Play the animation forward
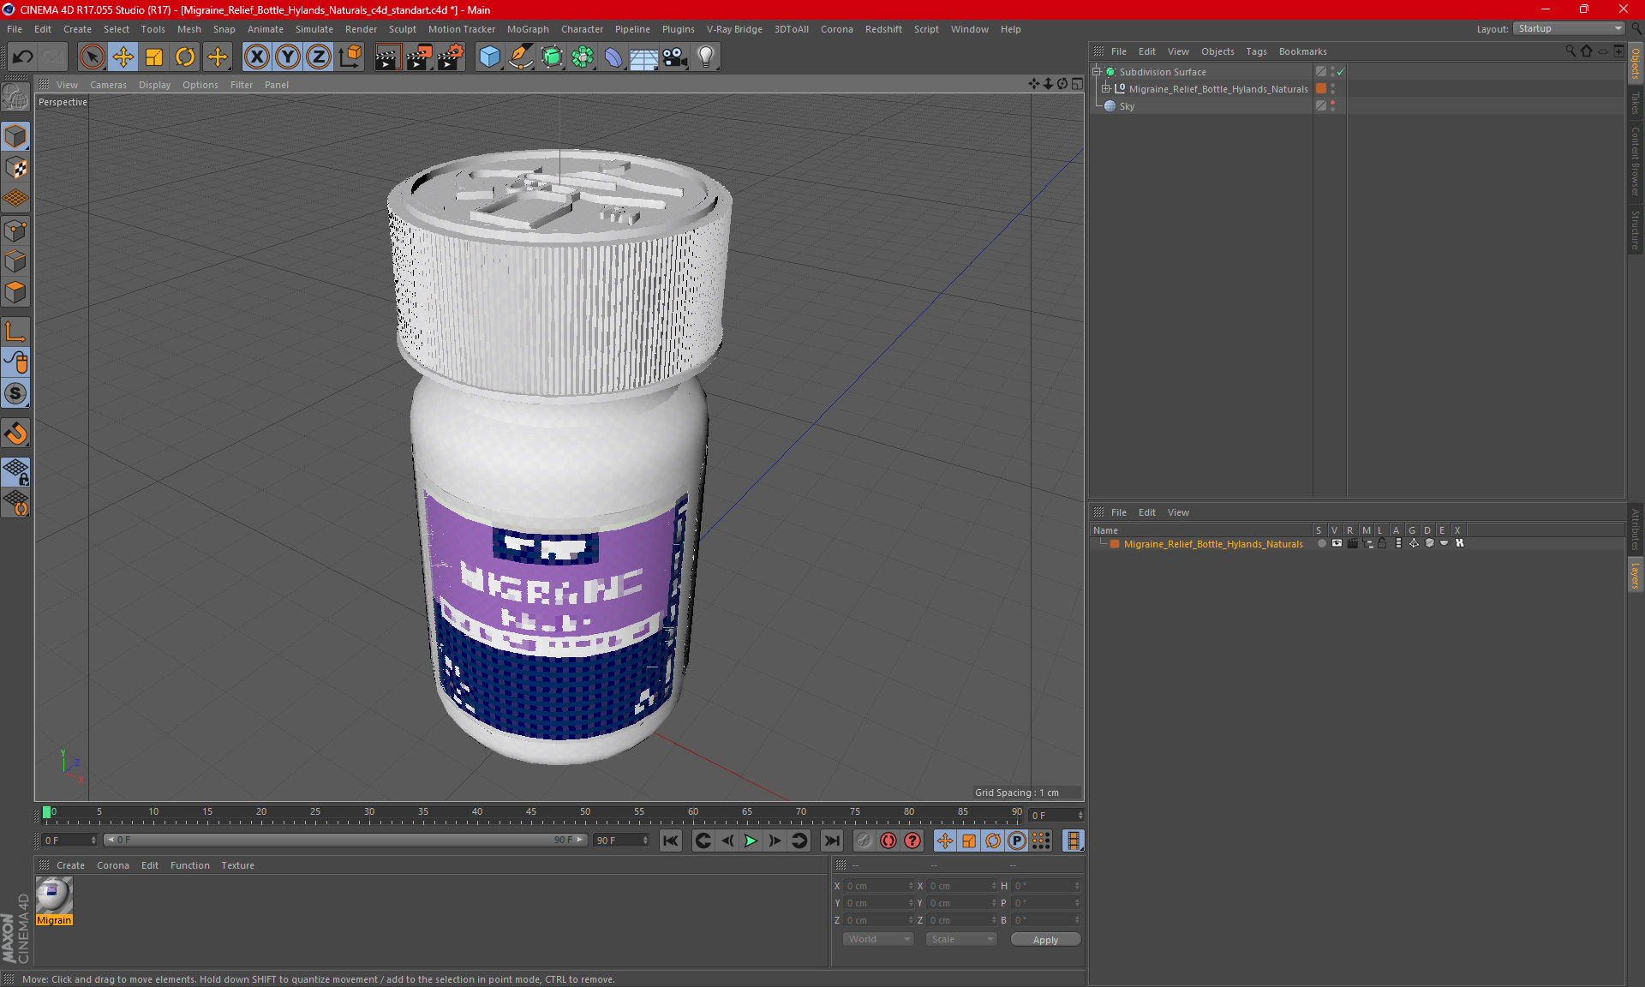This screenshot has width=1645, height=987. point(751,840)
